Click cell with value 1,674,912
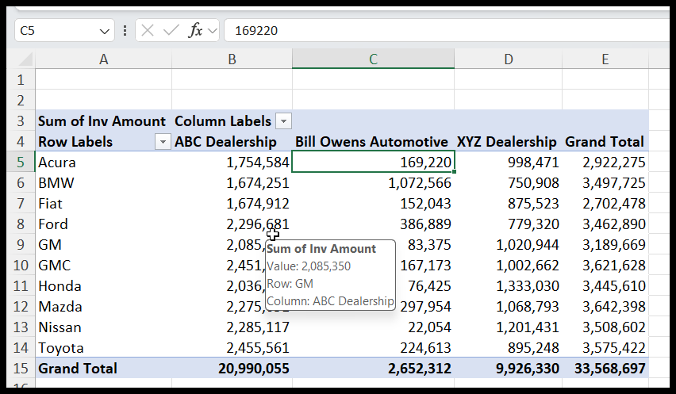The width and height of the screenshot is (676, 394). coord(232,204)
